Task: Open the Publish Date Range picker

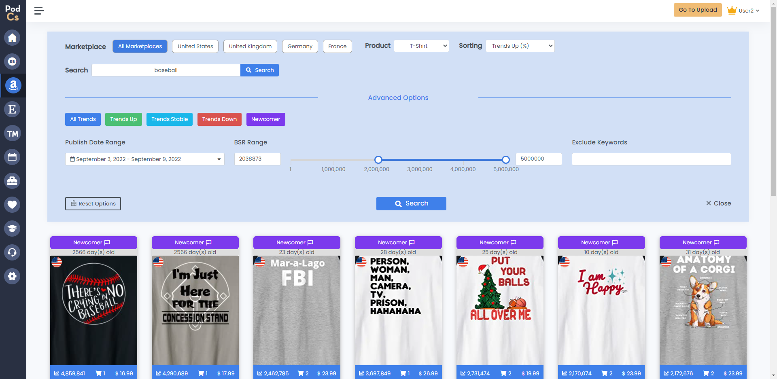Action: coord(145,159)
